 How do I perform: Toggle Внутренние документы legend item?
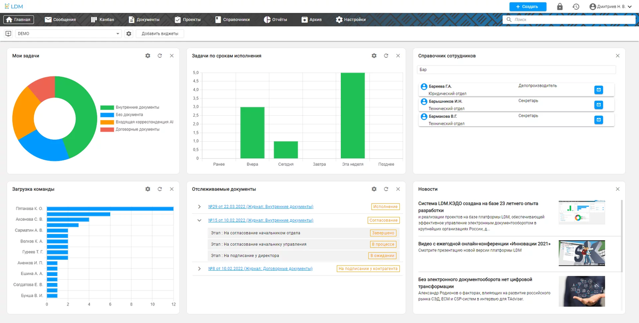(x=130, y=107)
